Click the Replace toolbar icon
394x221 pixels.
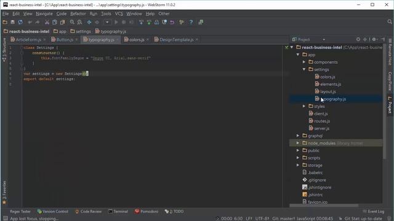79,22
